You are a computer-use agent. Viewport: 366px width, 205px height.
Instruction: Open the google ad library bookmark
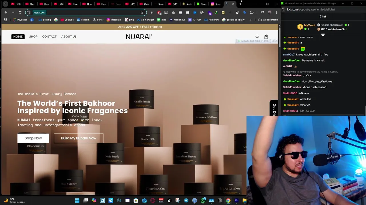point(233,20)
